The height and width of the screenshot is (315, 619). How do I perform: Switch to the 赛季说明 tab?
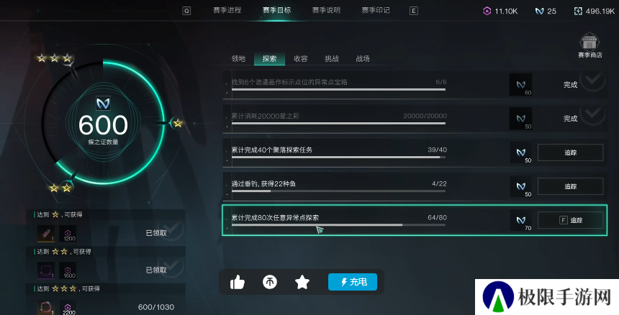[326, 10]
